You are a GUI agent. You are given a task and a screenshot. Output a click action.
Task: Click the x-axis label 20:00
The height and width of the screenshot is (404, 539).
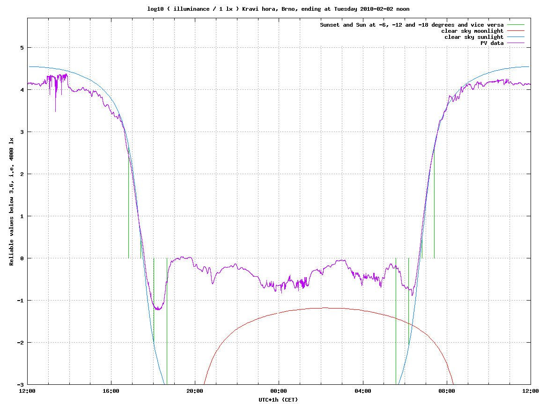[x=195, y=391]
